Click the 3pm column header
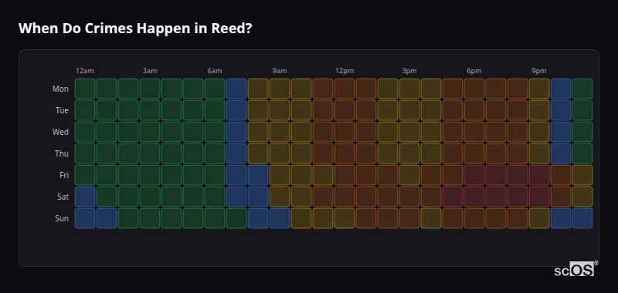The height and width of the screenshot is (293, 618). [409, 71]
